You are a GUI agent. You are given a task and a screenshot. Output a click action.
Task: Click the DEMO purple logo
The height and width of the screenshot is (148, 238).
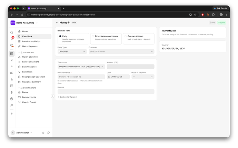click(x=13, y=23)
